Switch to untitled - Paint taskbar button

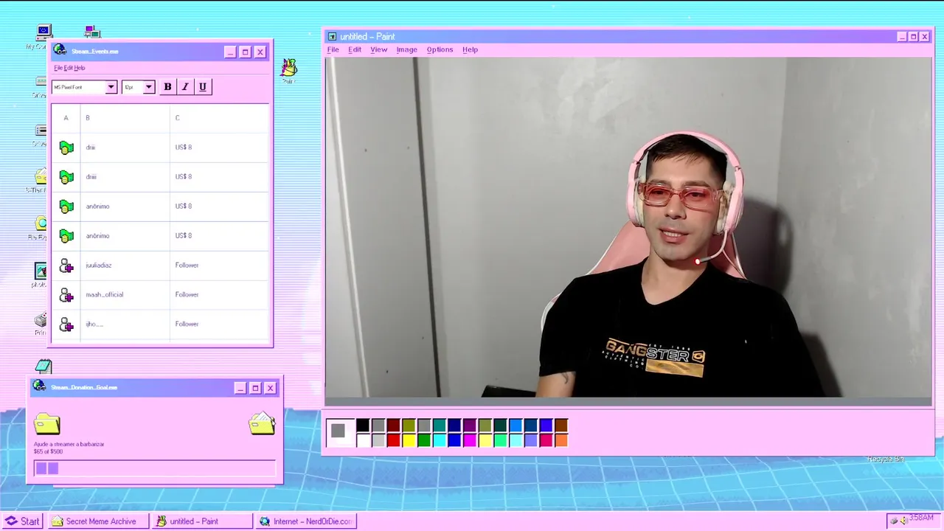tap(201, 521)
